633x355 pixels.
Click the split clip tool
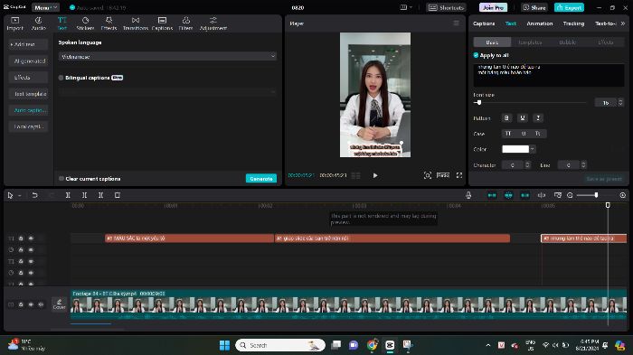click(68, 195)
